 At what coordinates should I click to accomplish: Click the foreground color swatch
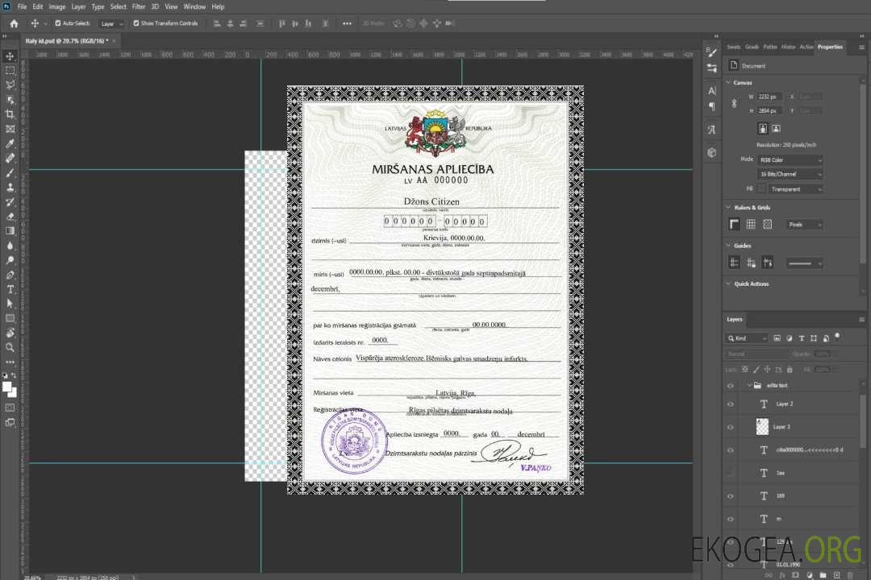tap(7, 387)
